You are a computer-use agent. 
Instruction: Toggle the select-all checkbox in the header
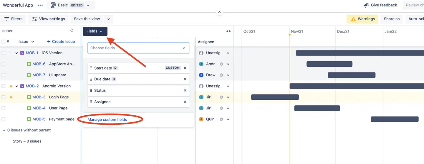pos(4,42)
